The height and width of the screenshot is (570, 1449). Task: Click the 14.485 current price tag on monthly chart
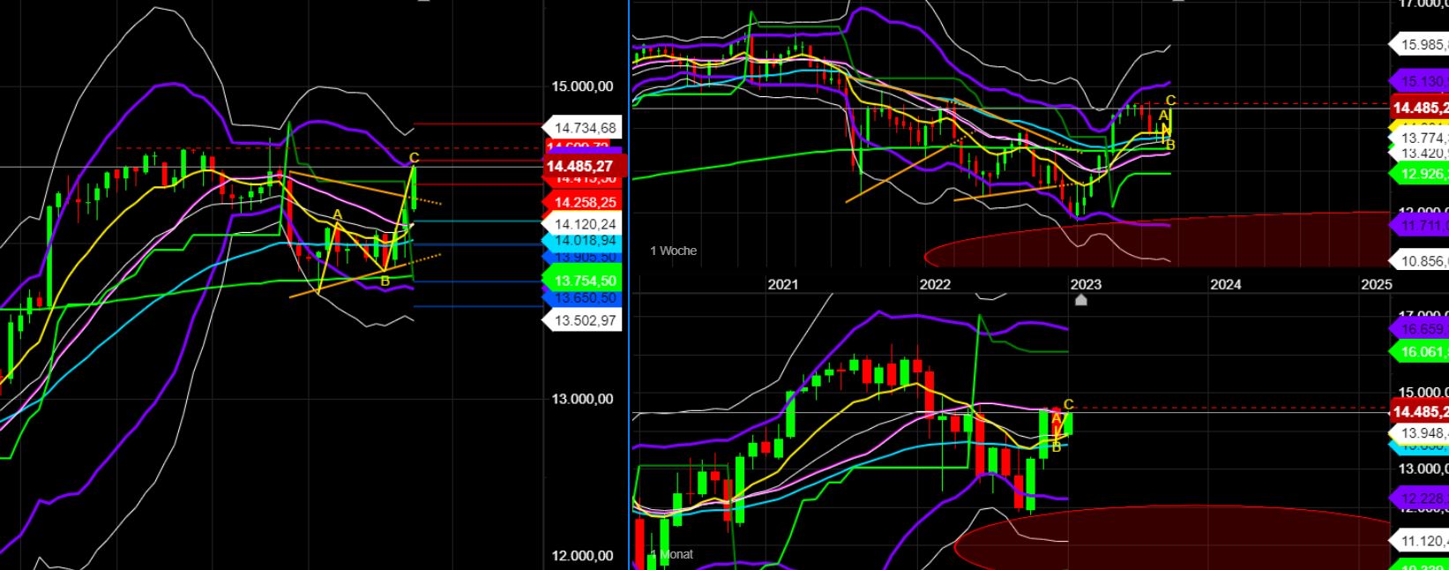pyautogui.click(x=1419, y=412)
